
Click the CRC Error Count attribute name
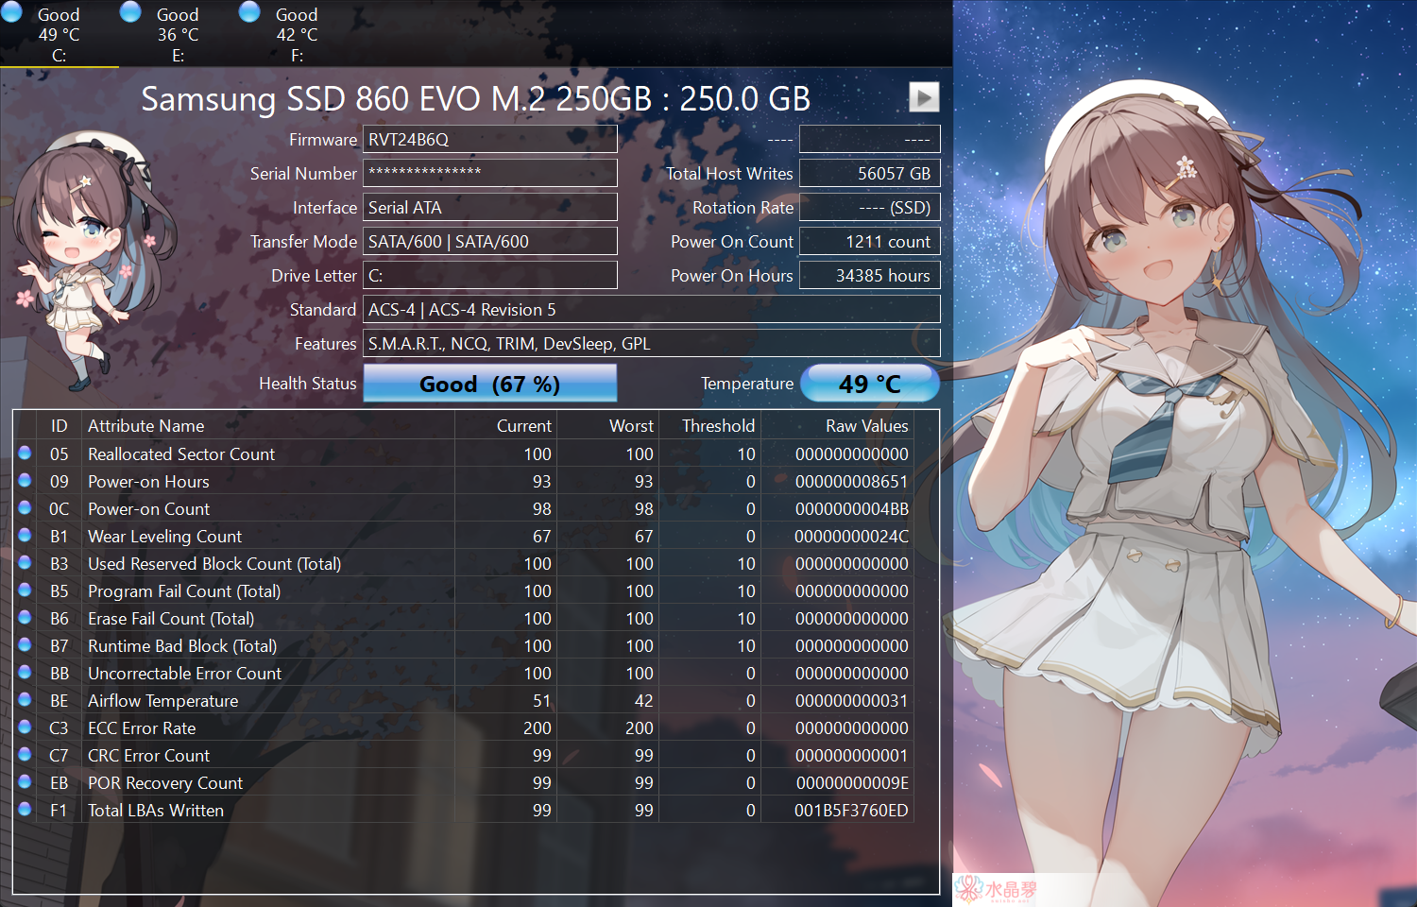pyautogui.click(x=149, y=756)
